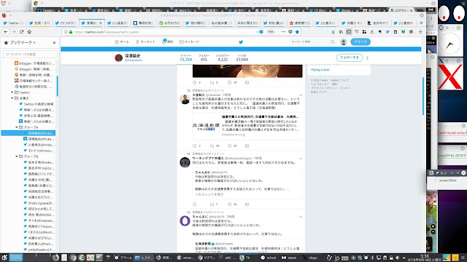Select the ツイート 71,724 stat tab
This screenshot has width=467, height=262.
point(186,57)
